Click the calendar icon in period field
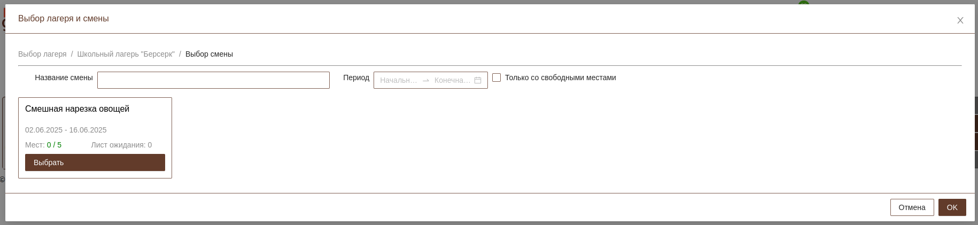The width and height of the screenshot is (978, 225). tap(478, 80)
